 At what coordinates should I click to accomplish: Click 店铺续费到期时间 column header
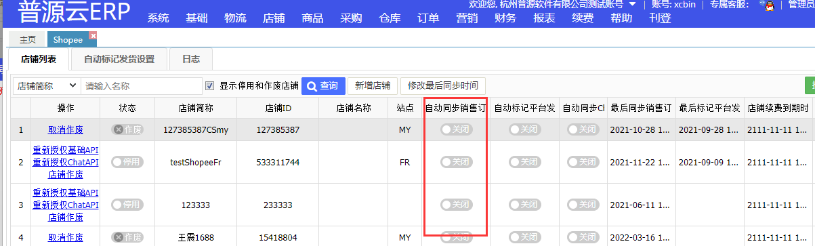click(x=778, y=108)
